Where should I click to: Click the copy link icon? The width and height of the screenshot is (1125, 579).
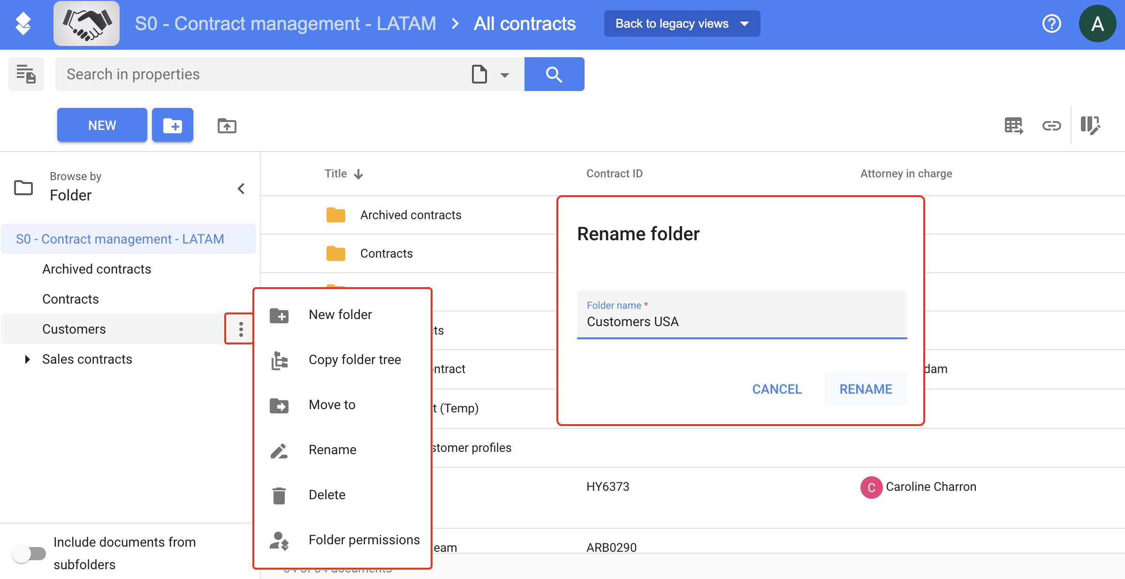[x=1051, y=126]
